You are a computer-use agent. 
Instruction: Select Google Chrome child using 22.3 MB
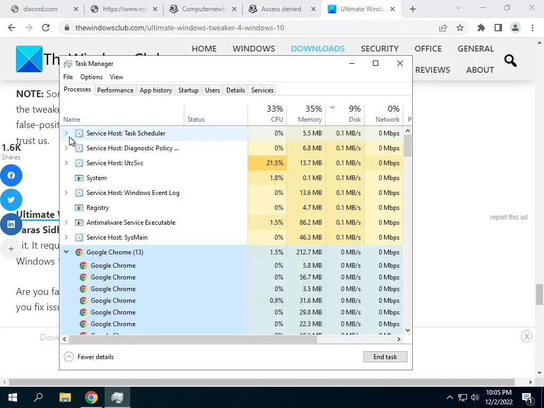point(232,324)
